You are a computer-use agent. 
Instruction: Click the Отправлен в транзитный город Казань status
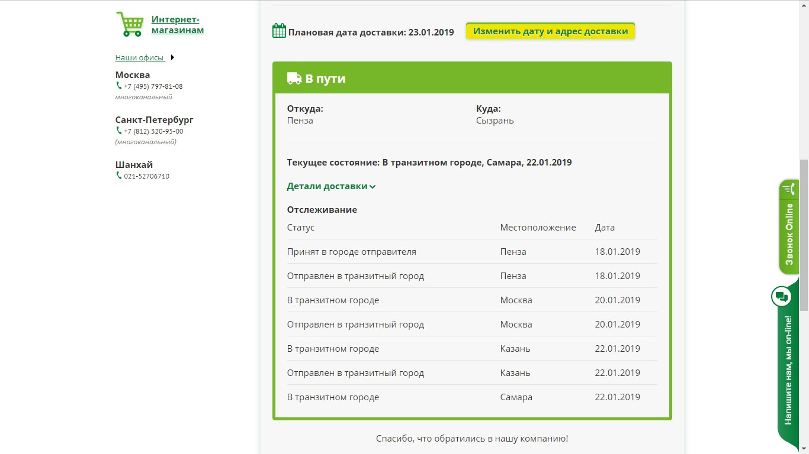point(355,373)
